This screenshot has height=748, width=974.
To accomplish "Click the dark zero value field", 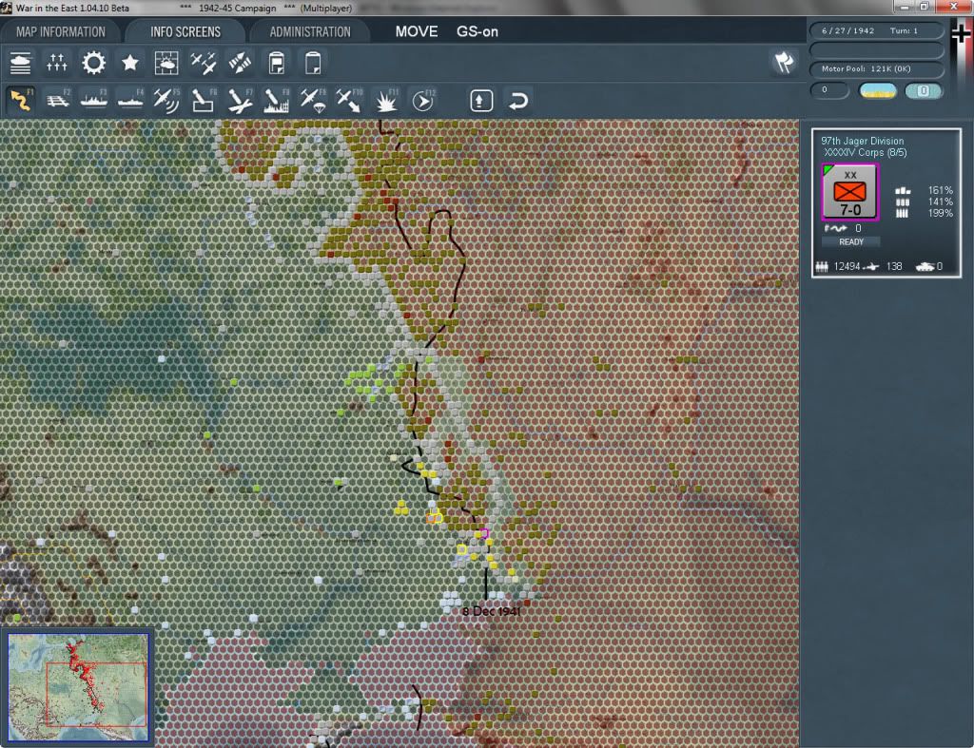I will [x=829, y=90].
